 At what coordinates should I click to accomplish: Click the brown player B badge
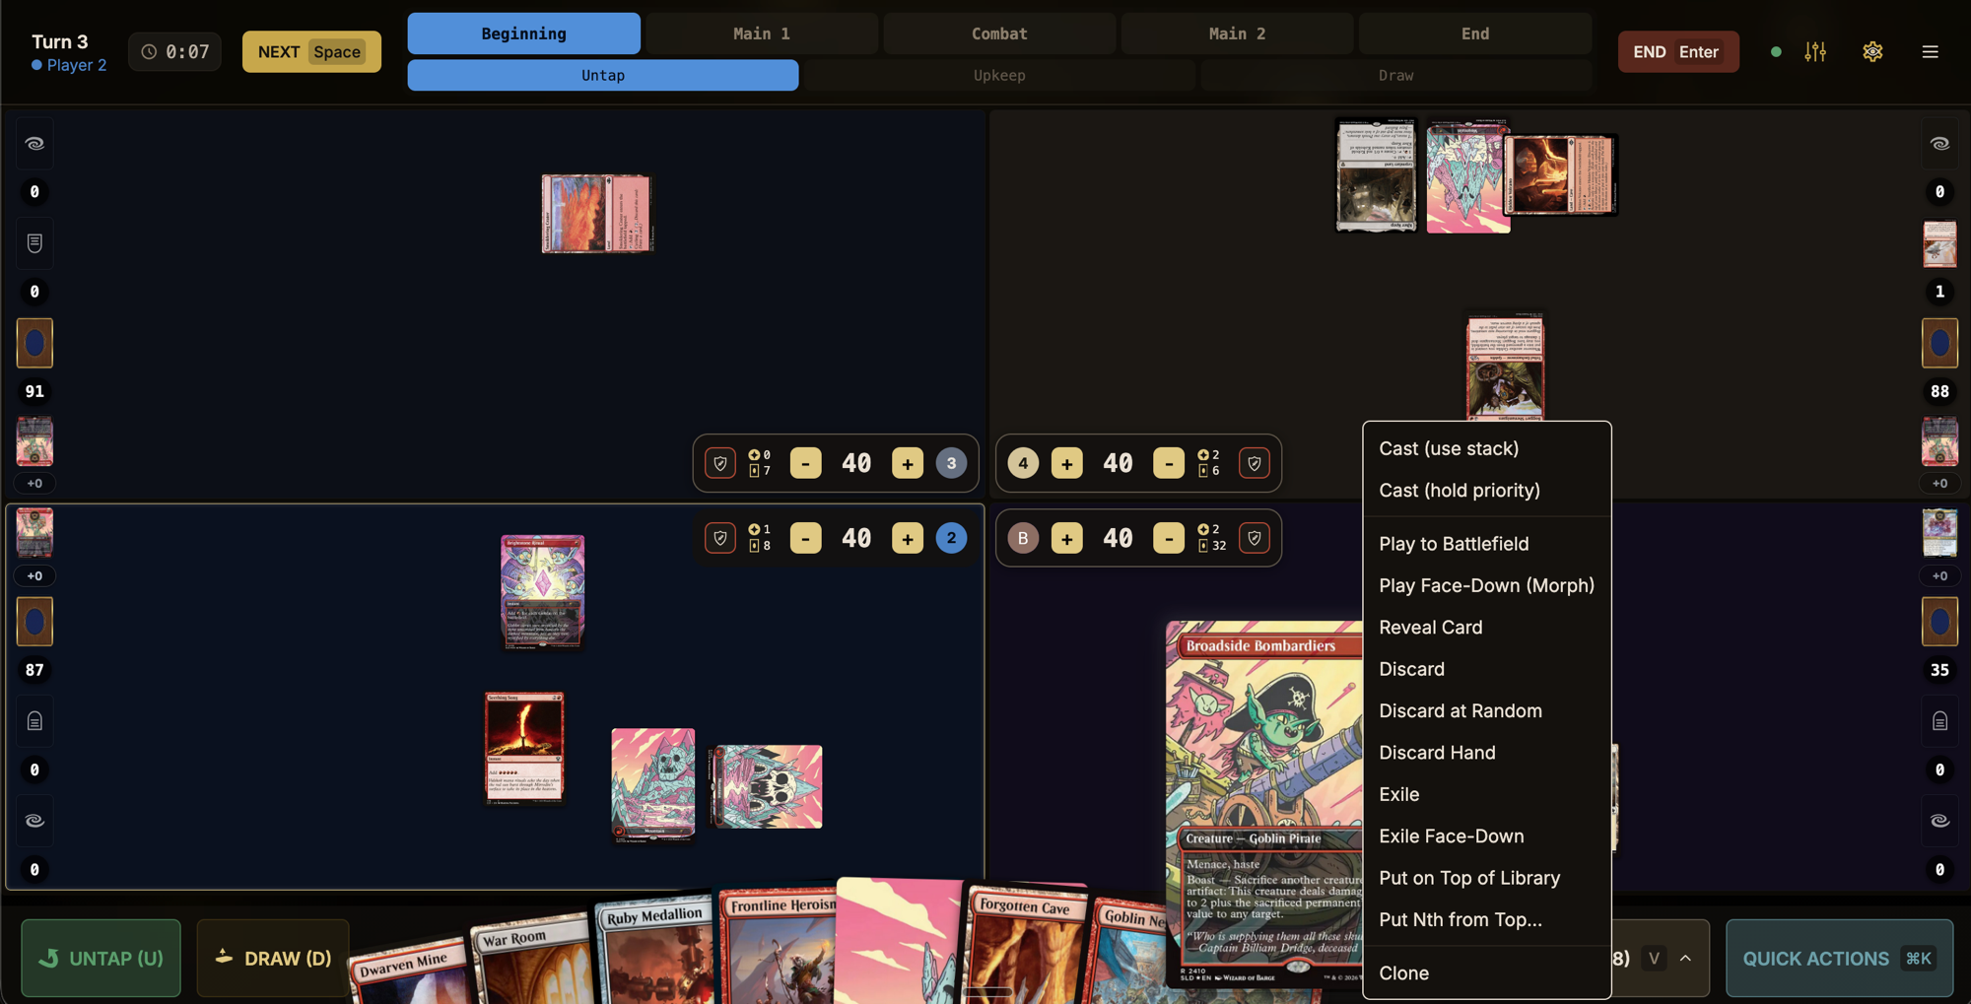[x=1023, y=538]
